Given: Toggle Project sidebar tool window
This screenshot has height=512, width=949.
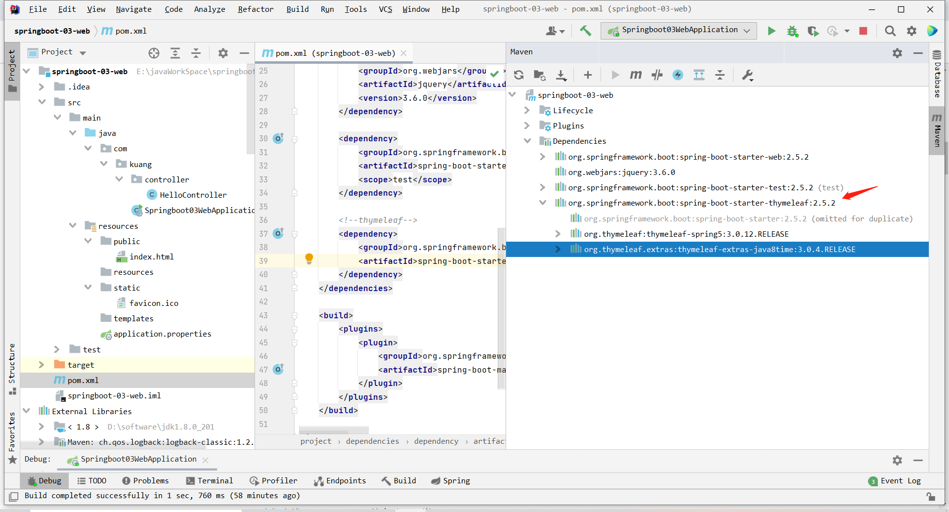Looking at the screenshot, I should (12, 71).
